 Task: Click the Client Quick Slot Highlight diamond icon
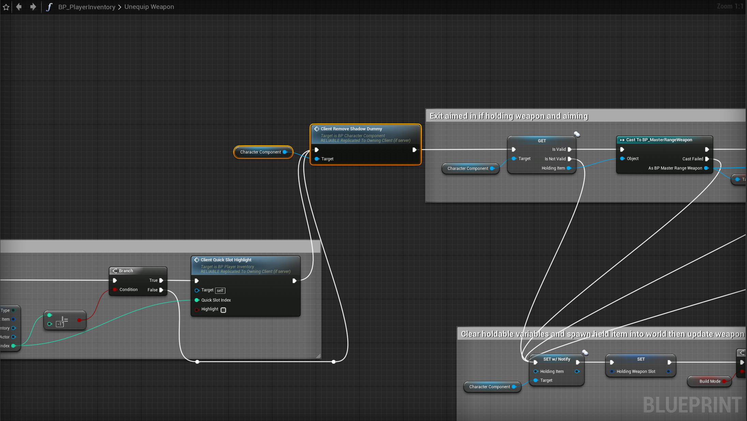tap(197, 260)
